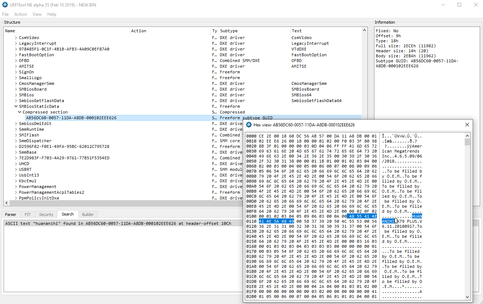This screenshot has height=304, width=483.
Task: Click the Action column header
Action: [x=170, y=31]
